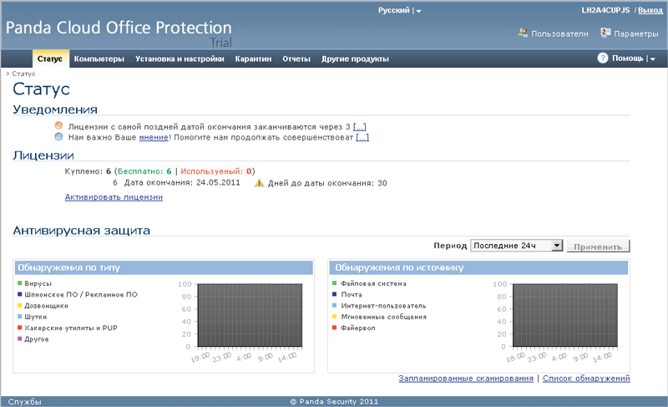Screen dimensions: 668x407
Task: Click the Помощь help text
Action: pos(628,58)
